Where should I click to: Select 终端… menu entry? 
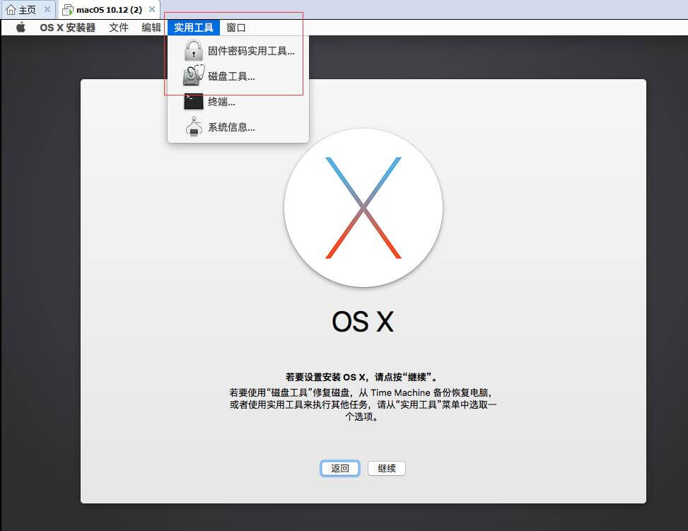[x=238, y=101]
